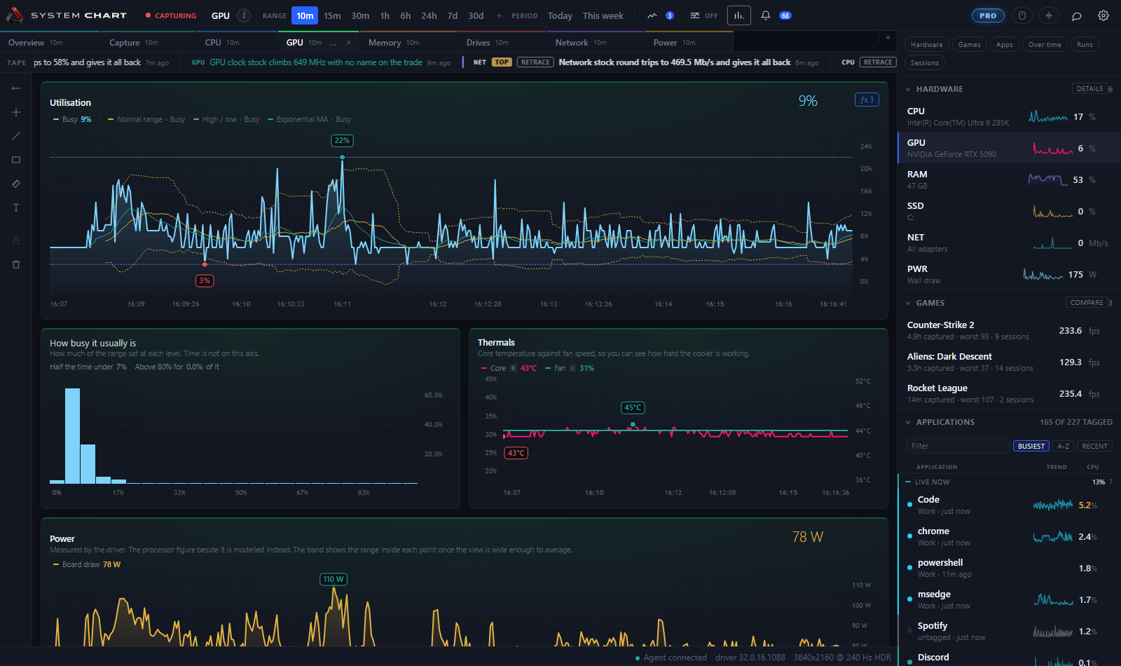Switch to the Capture tab
1121x666 pixels.
[x=148, y=42]
